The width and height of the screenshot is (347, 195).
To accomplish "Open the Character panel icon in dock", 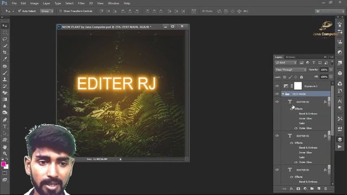I will coord(340,101).
